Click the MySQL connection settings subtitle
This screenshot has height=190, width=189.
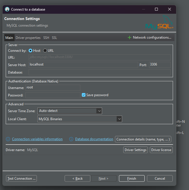[x=27, y=25]
